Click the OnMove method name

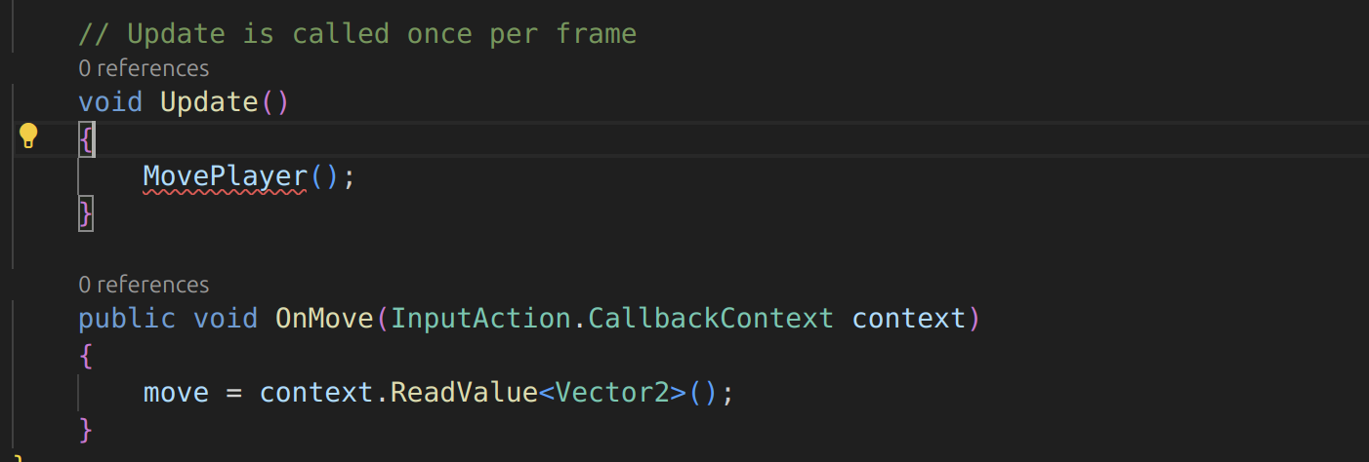coord(324,318)
